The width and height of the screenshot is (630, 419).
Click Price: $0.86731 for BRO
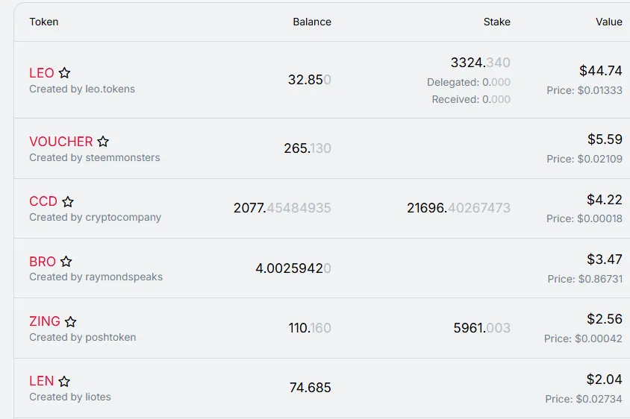tap(585, 279)
